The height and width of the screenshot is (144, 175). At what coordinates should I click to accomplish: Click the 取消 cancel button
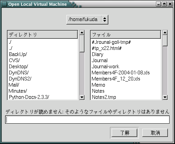coord(155,133)
